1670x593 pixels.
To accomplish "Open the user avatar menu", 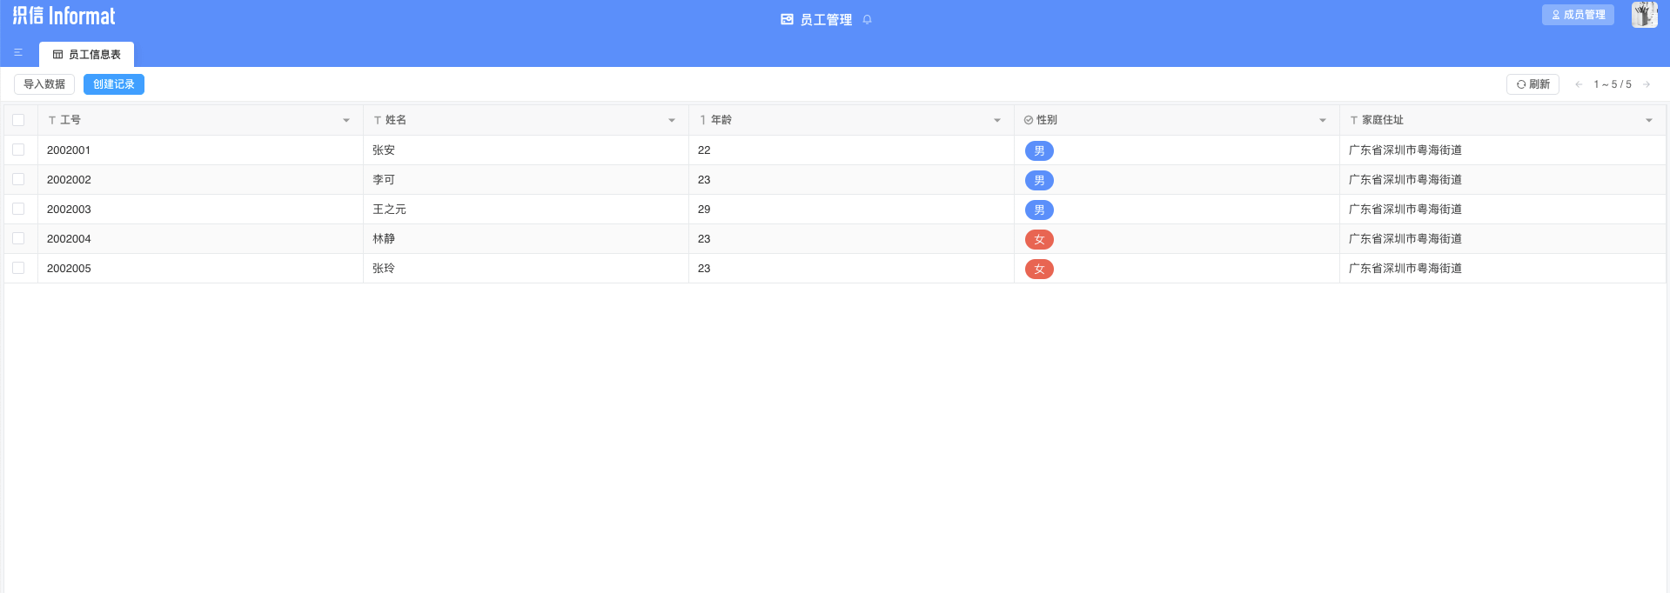I will pyautogui.click(x=1644, y=15).
